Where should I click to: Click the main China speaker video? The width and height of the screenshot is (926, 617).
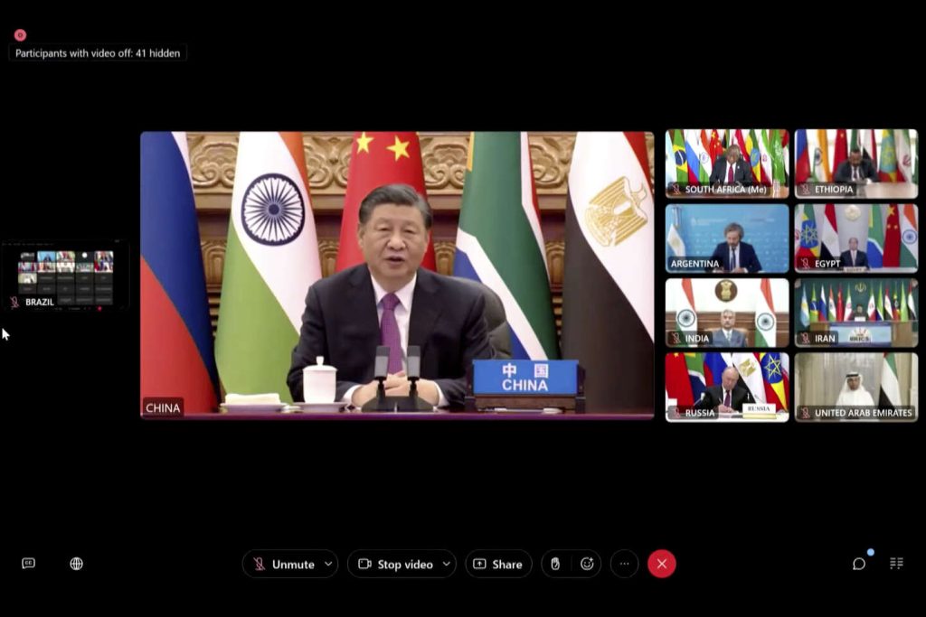396,276
